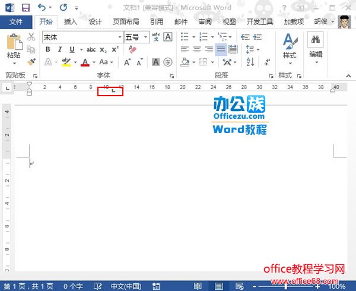Click the zoom slider handle
Image resolution: width=356 pixels, height=291 pixels.
286,286
